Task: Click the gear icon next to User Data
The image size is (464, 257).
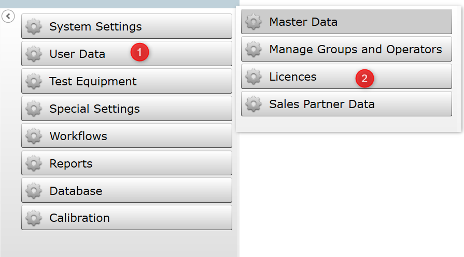Action: tap(33, 54)
